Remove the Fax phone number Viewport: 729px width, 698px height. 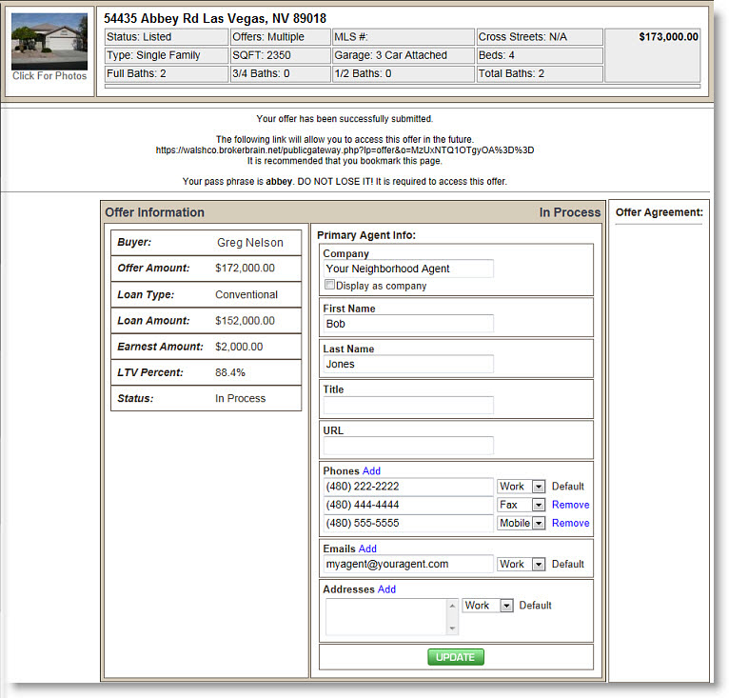(570, 505)
